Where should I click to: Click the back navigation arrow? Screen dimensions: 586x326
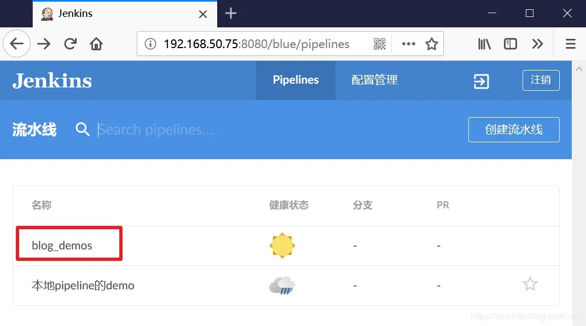tap(16, 43)
